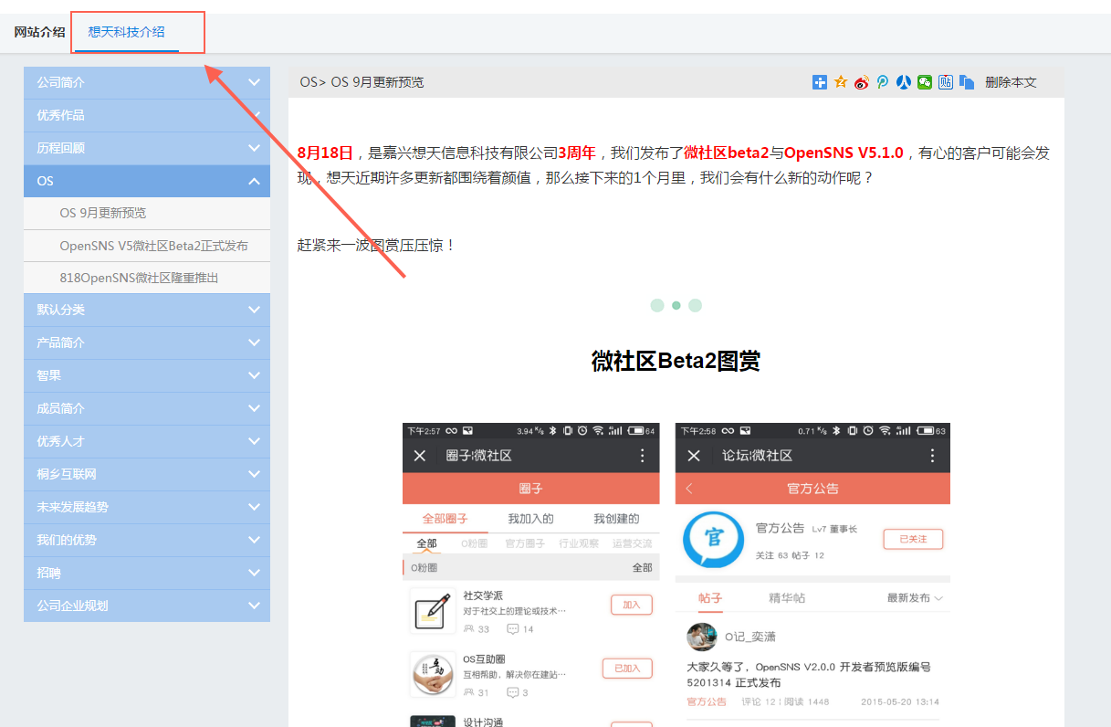This screenshot has width=1111, height=727.
Task: Expand the 成员简介 chevron
Action: [x=254, y=408]
